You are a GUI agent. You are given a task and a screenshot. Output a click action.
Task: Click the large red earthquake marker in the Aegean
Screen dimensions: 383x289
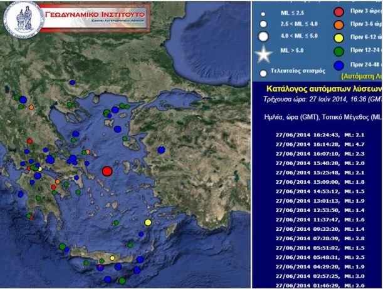[107, 171]
